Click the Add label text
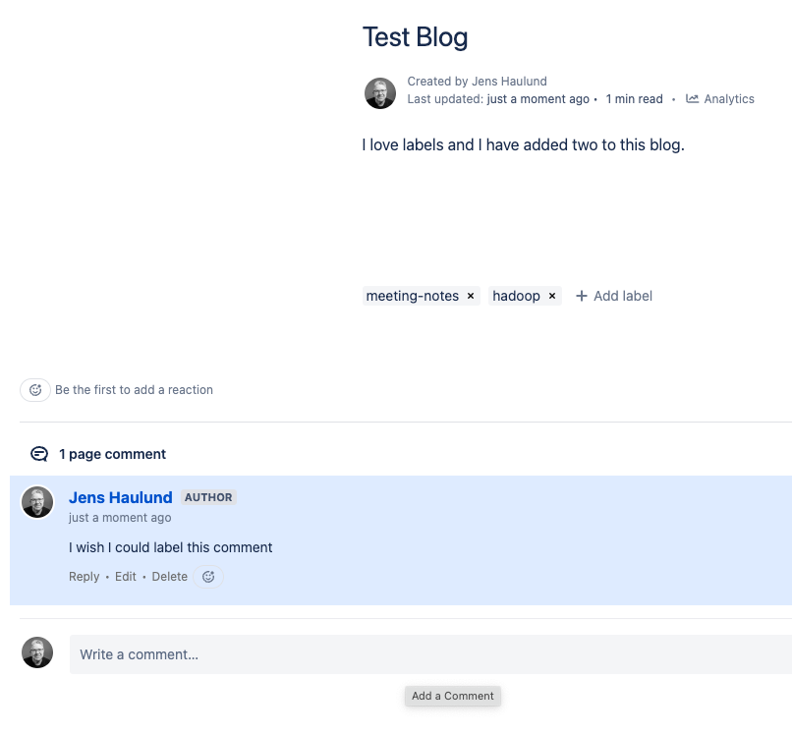The height and width of the screenshot is (735, 792). [623, 296]
